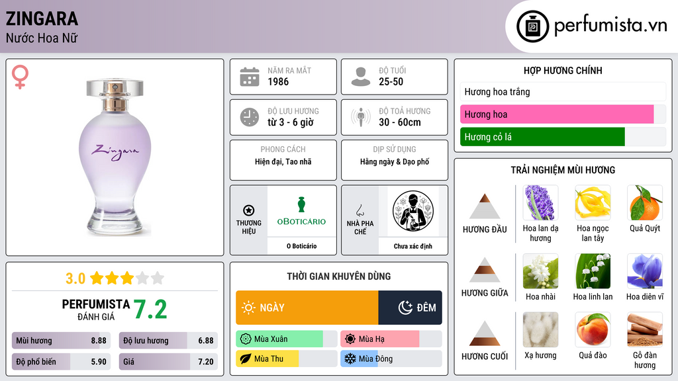Click the nose icon above Nhà pha chế
678x381 pixels.
(360, 210)
